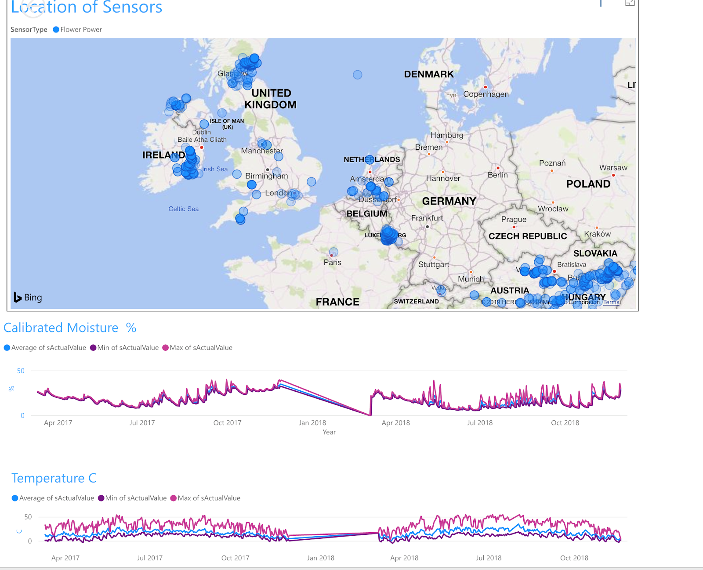Click the sensor cluster north of Glasgow
Viewport: 703px width, 570px height.
[x=250, y=62]
